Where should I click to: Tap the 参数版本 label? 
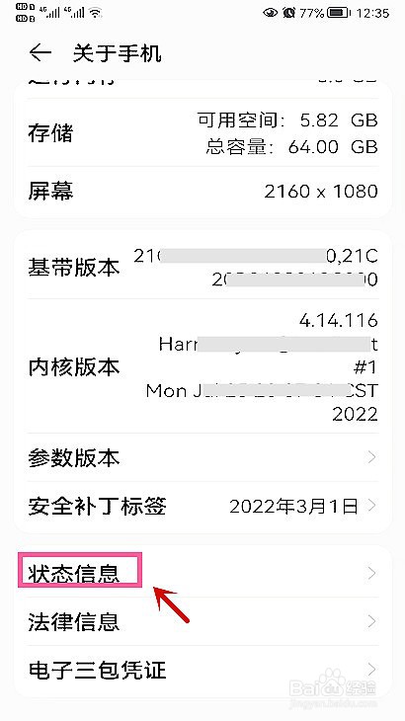coord(74,458)
